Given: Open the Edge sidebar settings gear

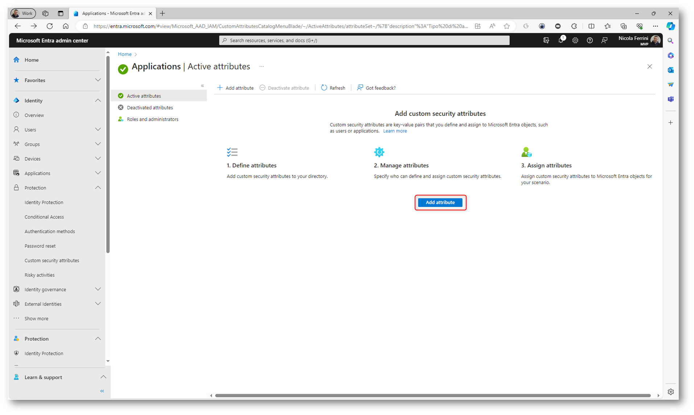Looking at the screenshot, I should click(x=671, y=392).
